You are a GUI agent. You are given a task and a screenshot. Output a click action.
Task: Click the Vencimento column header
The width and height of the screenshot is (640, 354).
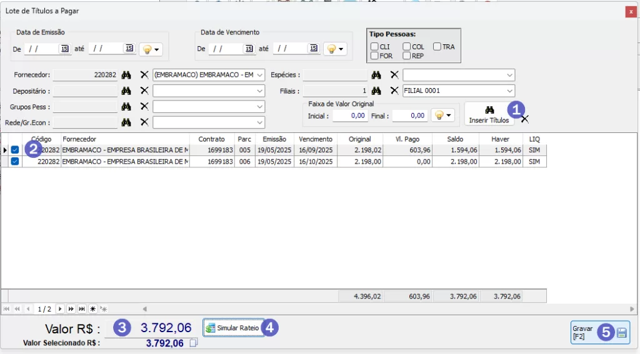tap(315, 139)
